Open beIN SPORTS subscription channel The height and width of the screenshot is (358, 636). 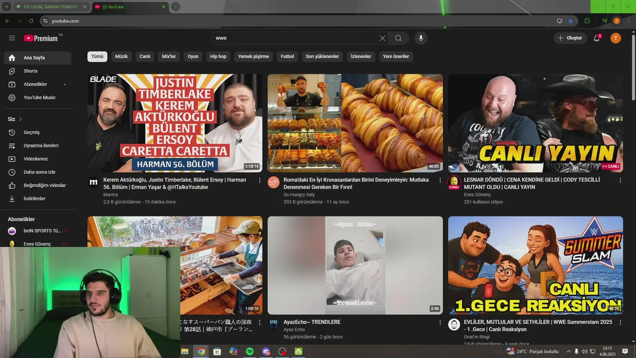pos(38,231)
